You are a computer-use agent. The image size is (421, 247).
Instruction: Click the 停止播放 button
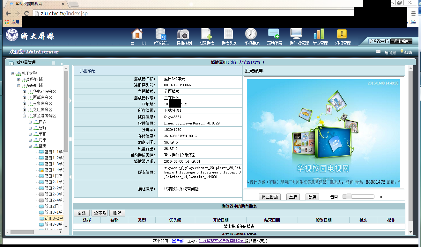(270, 197)
